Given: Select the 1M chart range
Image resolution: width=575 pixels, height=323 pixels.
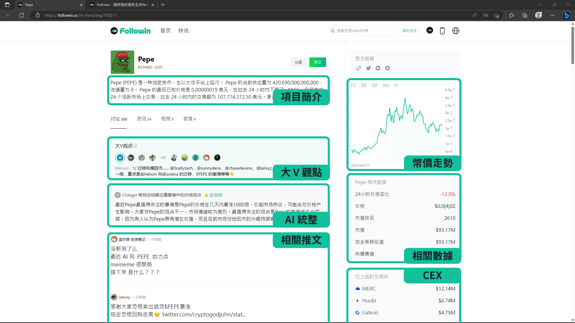Looking at the screenshot, I should (374, 86).
